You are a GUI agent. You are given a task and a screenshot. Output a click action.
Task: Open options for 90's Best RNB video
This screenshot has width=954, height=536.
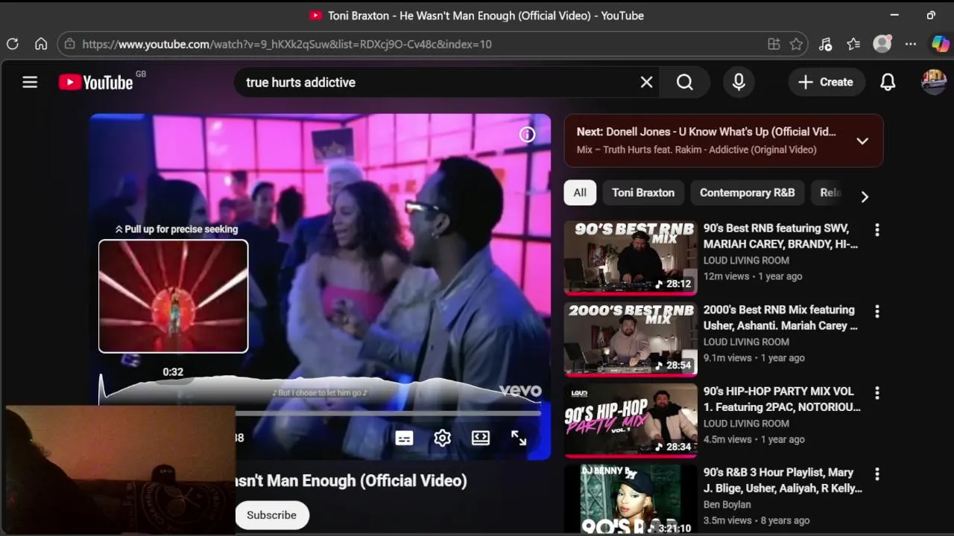click(x=877, y=230)
